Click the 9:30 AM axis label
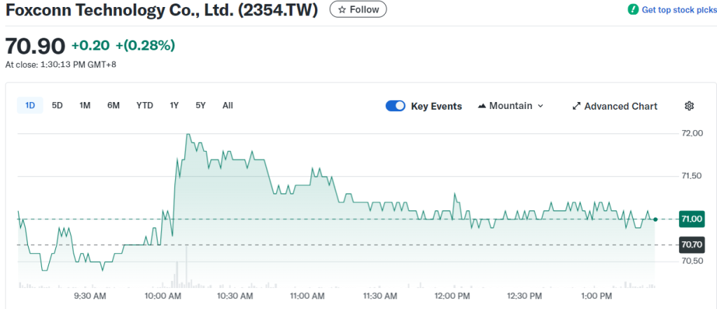The width and height of the screenshot is (717, 309). coord(90,296)
